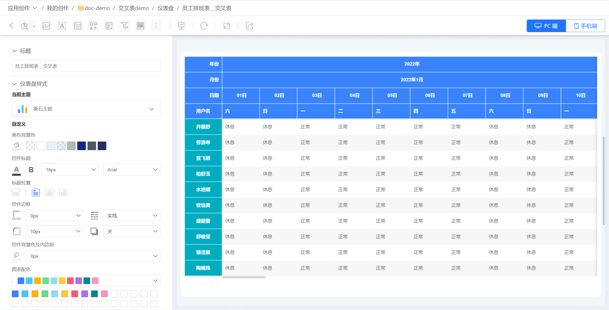Click the add image icon in toolbar
The image size is (609, 310).
click(x=47, y=26)
